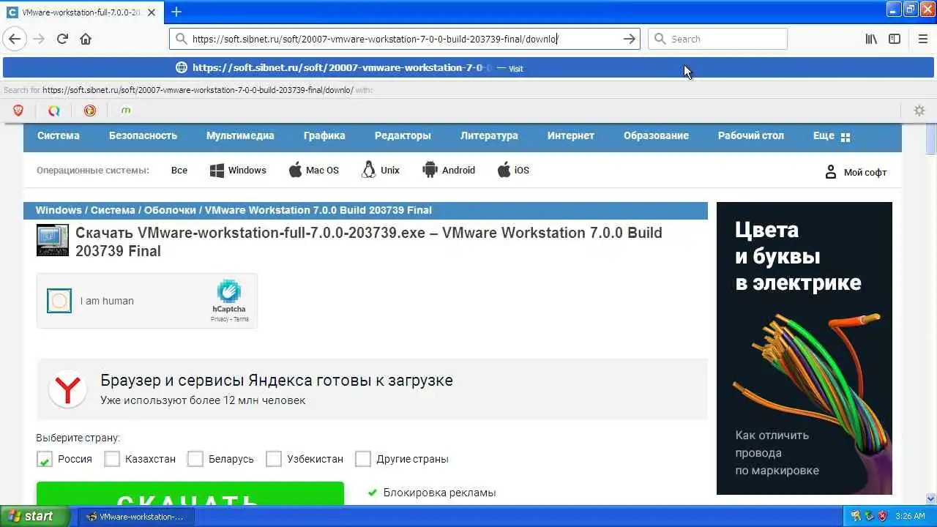Check the Беларусь checkbox
The width and height of the screenshot is (937, 527).
pos(195,459)
